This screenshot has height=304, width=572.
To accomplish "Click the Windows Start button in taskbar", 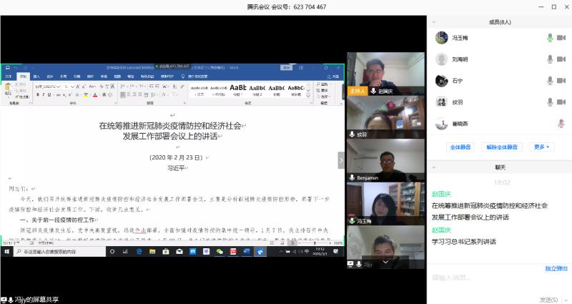I will click(6, 252).
